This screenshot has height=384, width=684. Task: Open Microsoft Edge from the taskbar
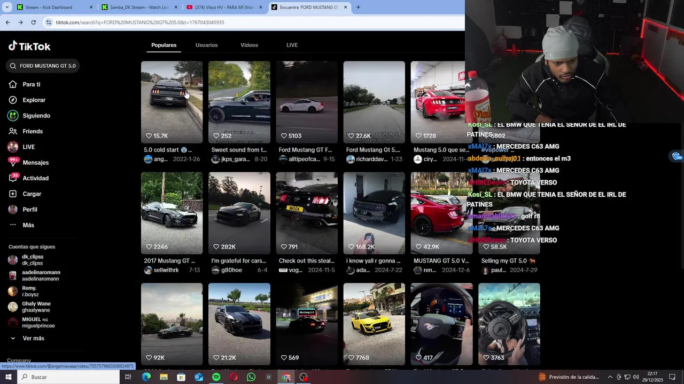[x=146, y=377]
